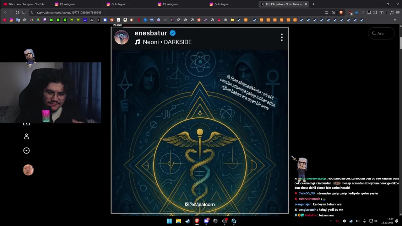Open File Explorer from the taskbar

[x=178, y=221]
